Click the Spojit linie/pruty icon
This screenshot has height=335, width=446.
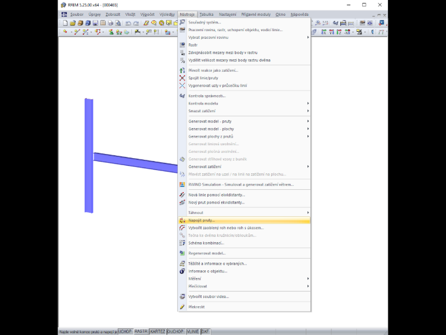pos(183,78)
